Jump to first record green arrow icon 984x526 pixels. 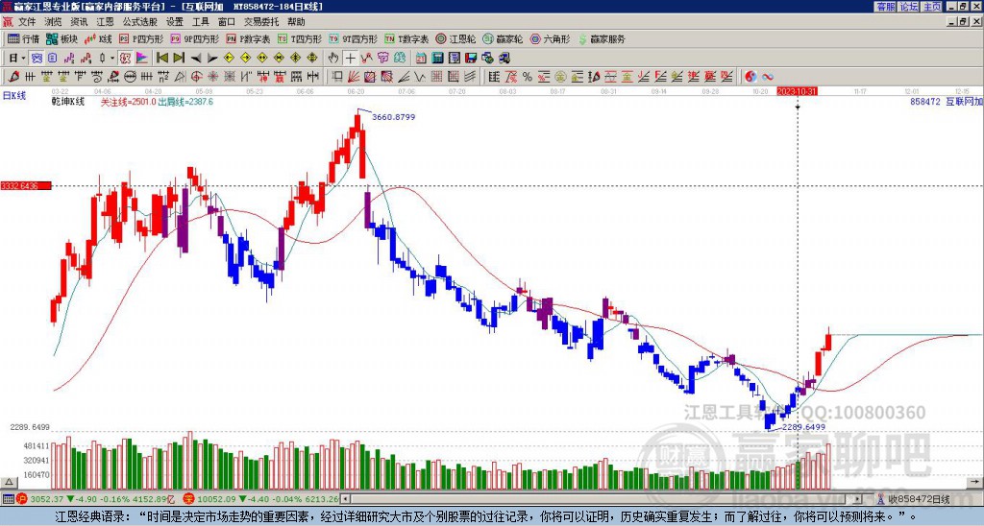coord(161,59)
